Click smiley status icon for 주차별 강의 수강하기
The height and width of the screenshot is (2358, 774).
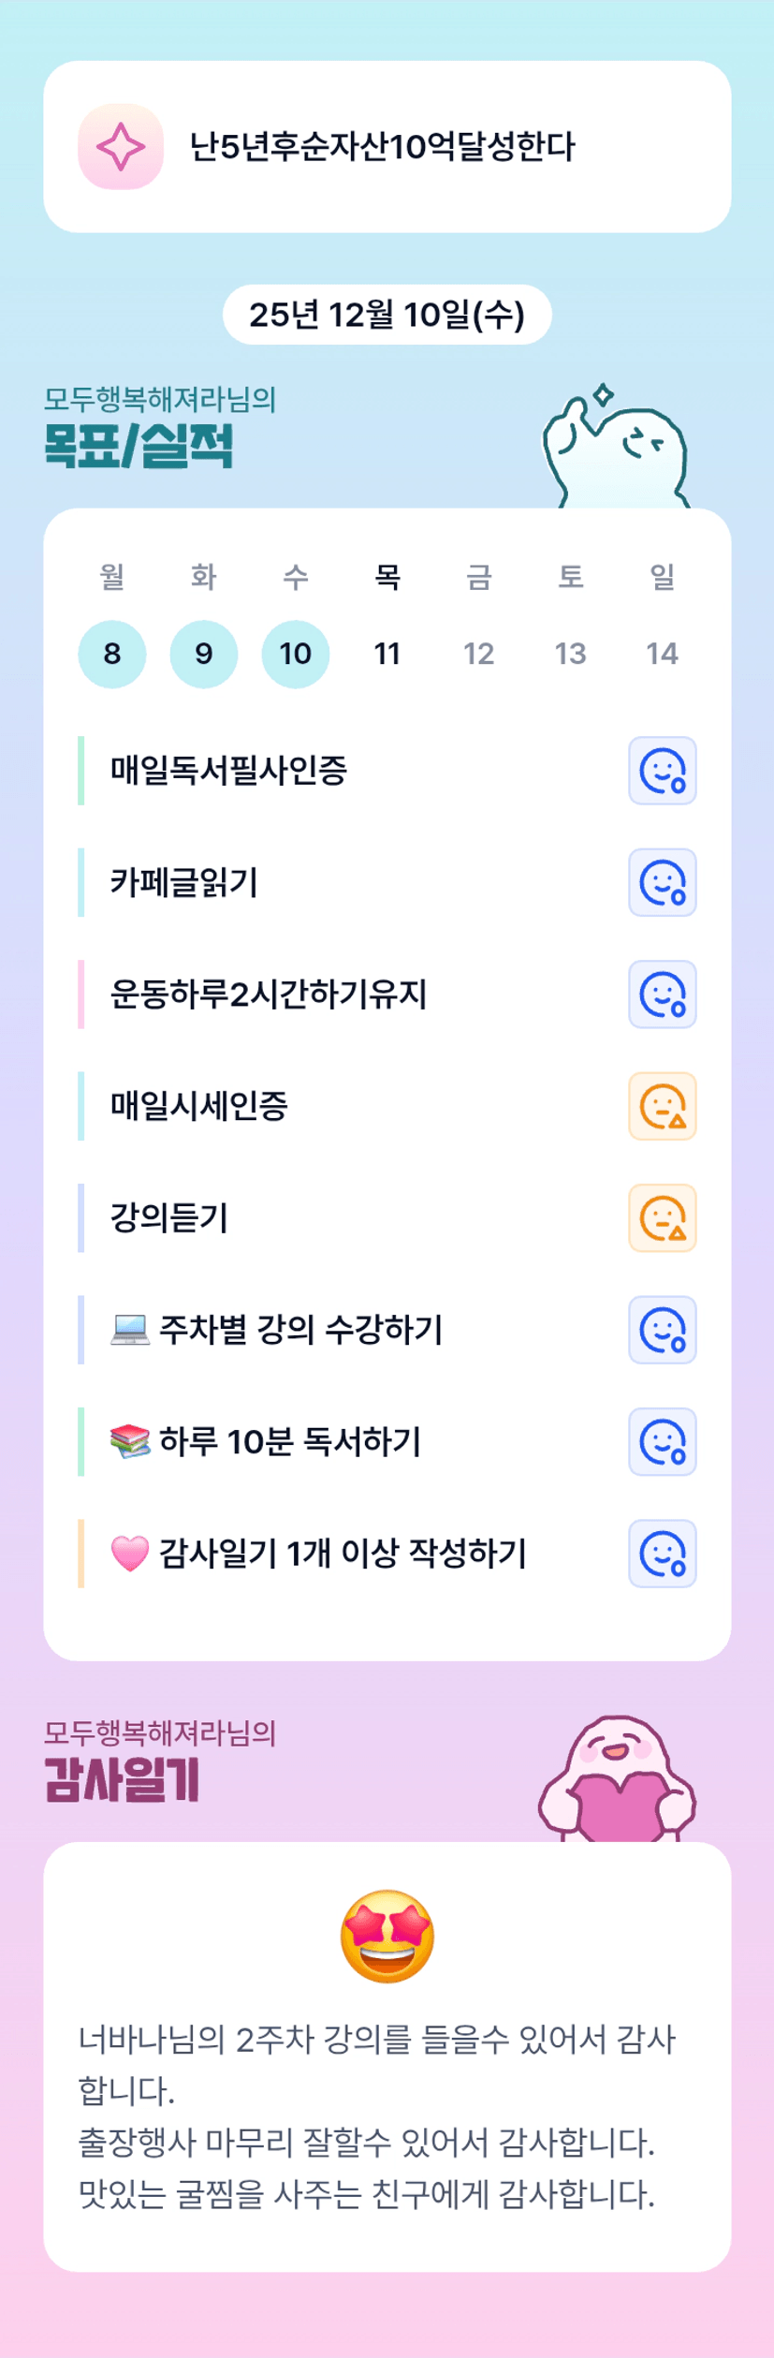[662, 1330]
